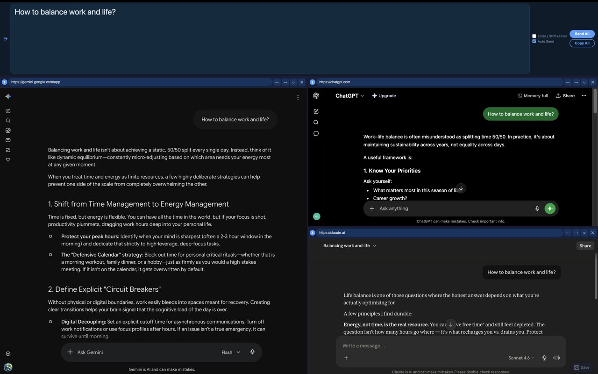The image size is (598, 374).
Task: Open the search icon in Gemini sidebar
Action: [8, 121]
